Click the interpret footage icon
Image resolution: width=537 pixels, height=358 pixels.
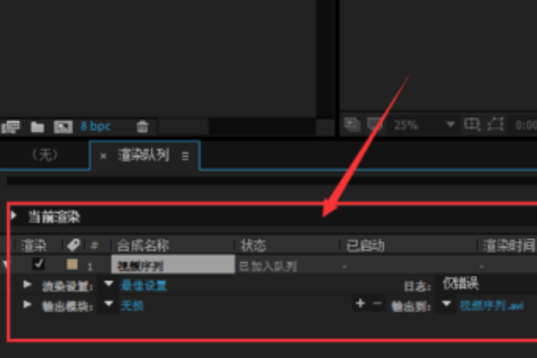coord(11,127)
